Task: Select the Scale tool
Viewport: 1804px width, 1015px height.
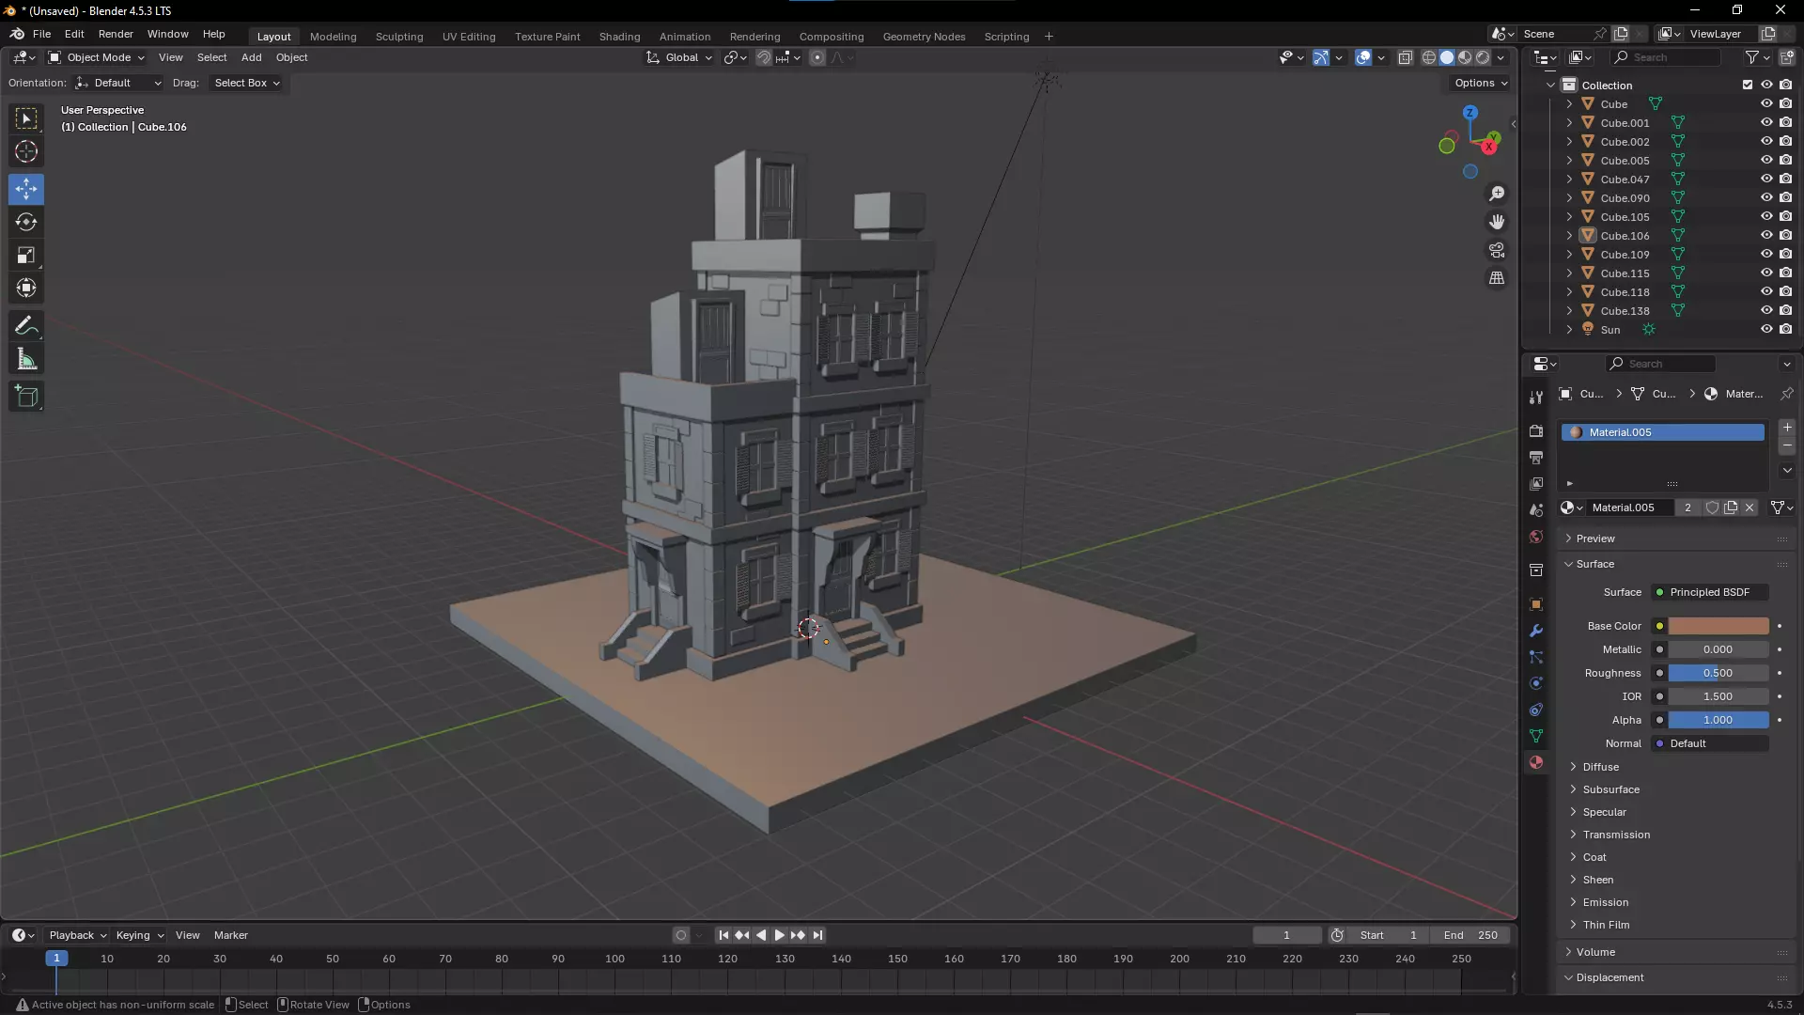Action: [26, 255]
